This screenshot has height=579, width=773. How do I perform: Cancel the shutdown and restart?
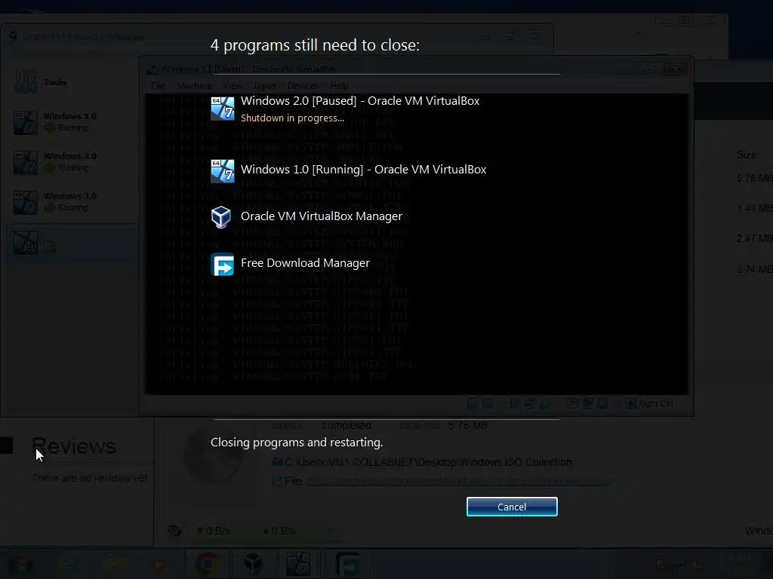coord(512,507)
